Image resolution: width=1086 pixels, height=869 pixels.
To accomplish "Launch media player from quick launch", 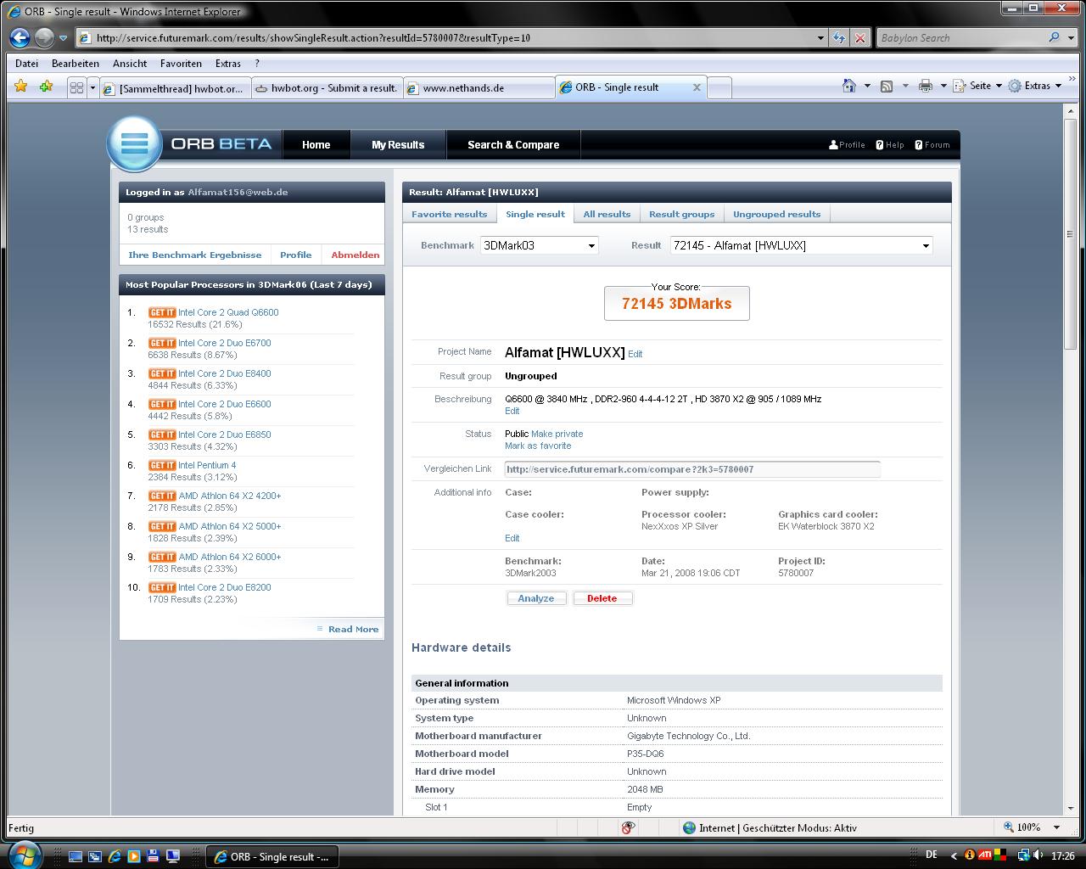I will [x=134, y=856].
